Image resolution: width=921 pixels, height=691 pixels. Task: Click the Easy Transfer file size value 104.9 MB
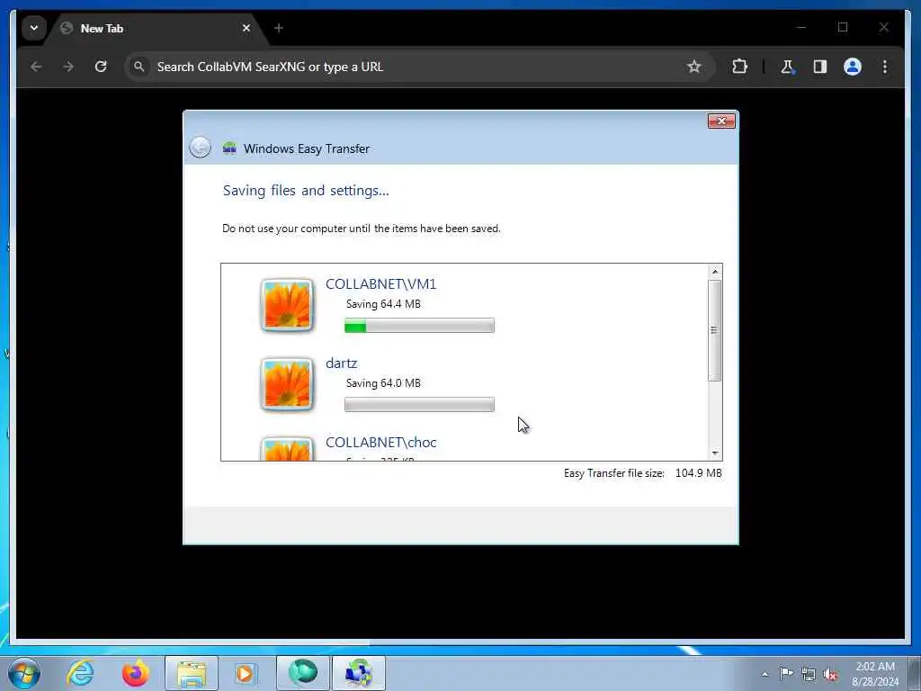tap(698, 473)
